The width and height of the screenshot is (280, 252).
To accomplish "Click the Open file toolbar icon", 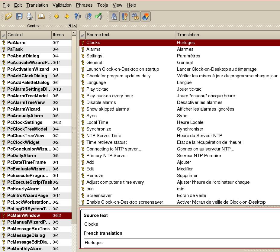I will 9,16.
